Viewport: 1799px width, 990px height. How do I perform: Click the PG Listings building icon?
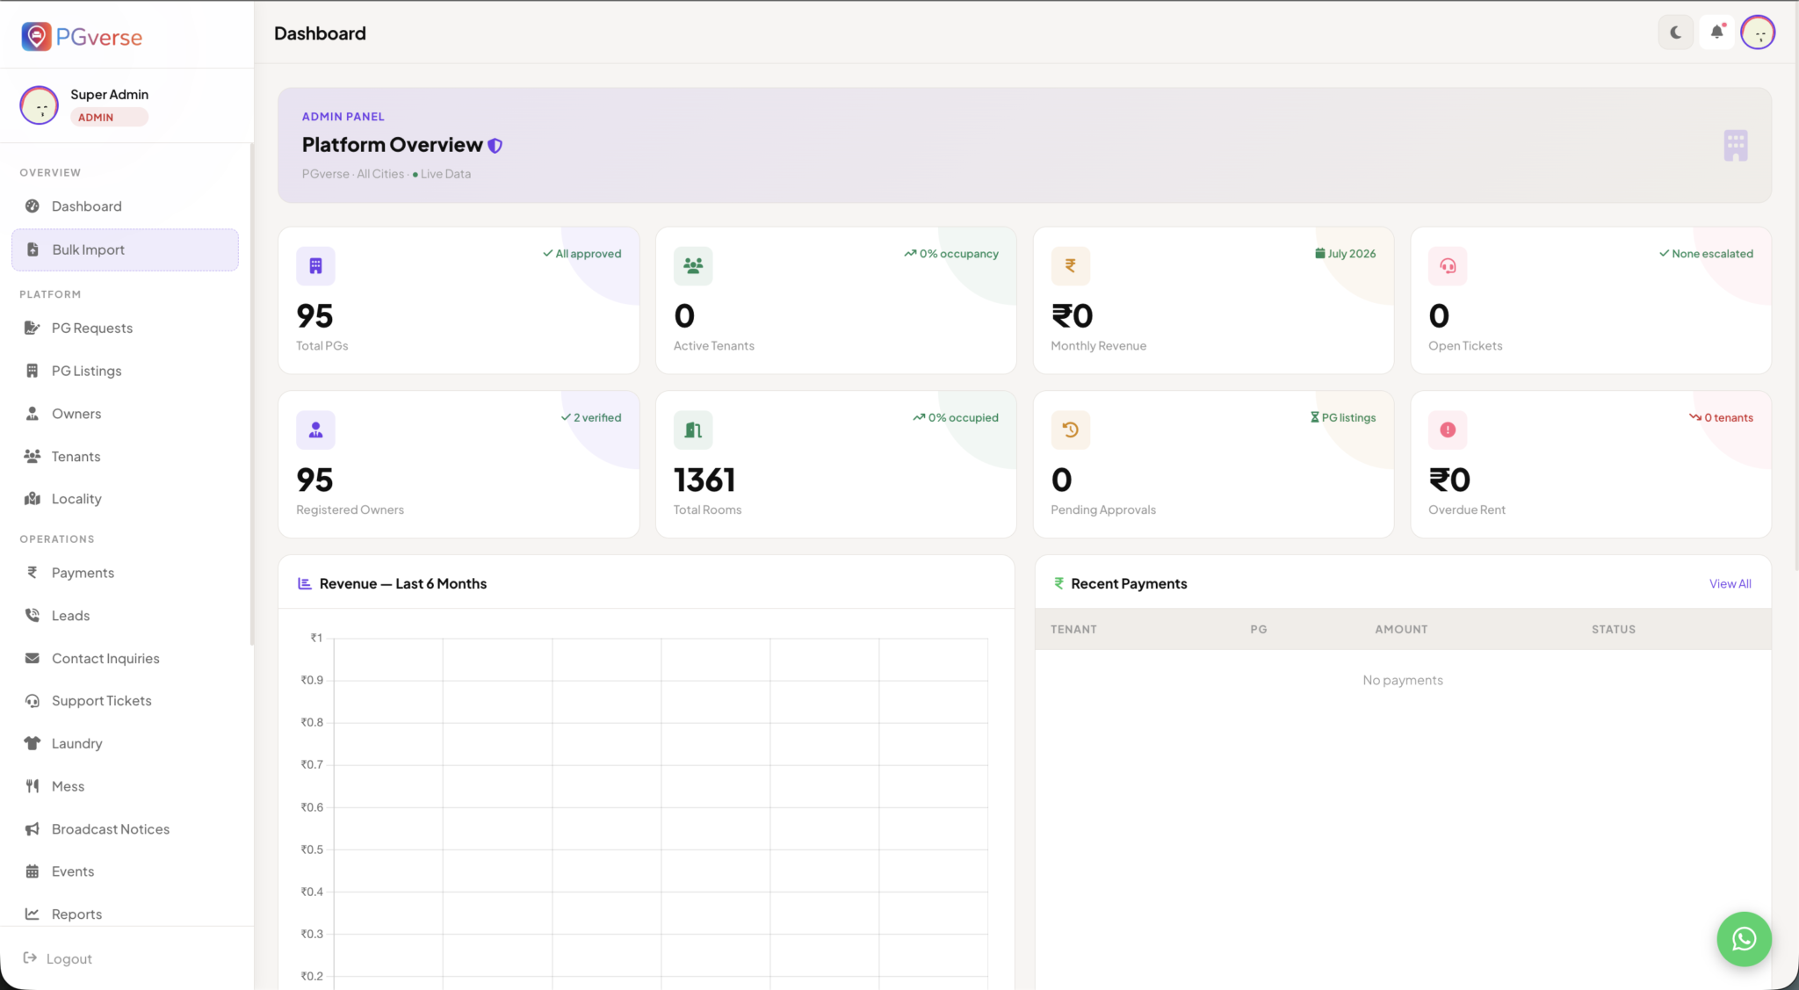tap(33, 371)
